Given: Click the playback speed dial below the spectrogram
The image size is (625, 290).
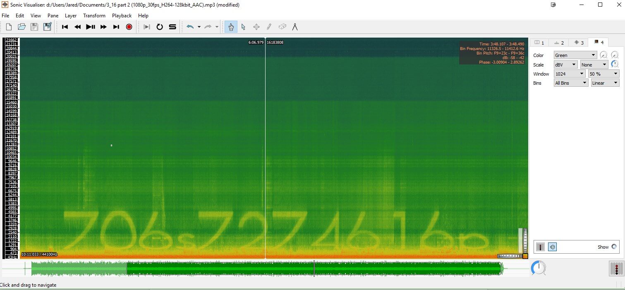Looking at the screenshot, I should pos(538,268).
